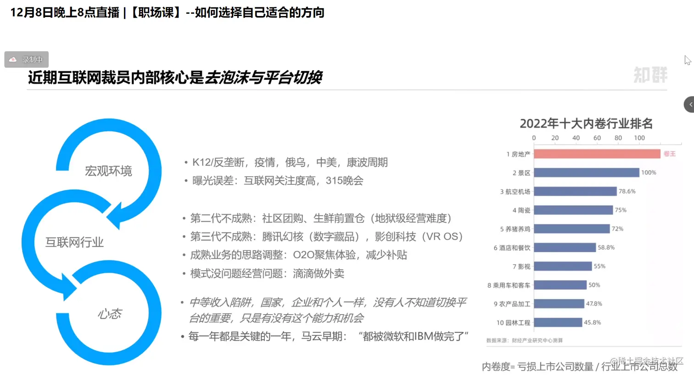Click the axis value 60 on chart
The image size is (694, 376).
pos(597,138)
